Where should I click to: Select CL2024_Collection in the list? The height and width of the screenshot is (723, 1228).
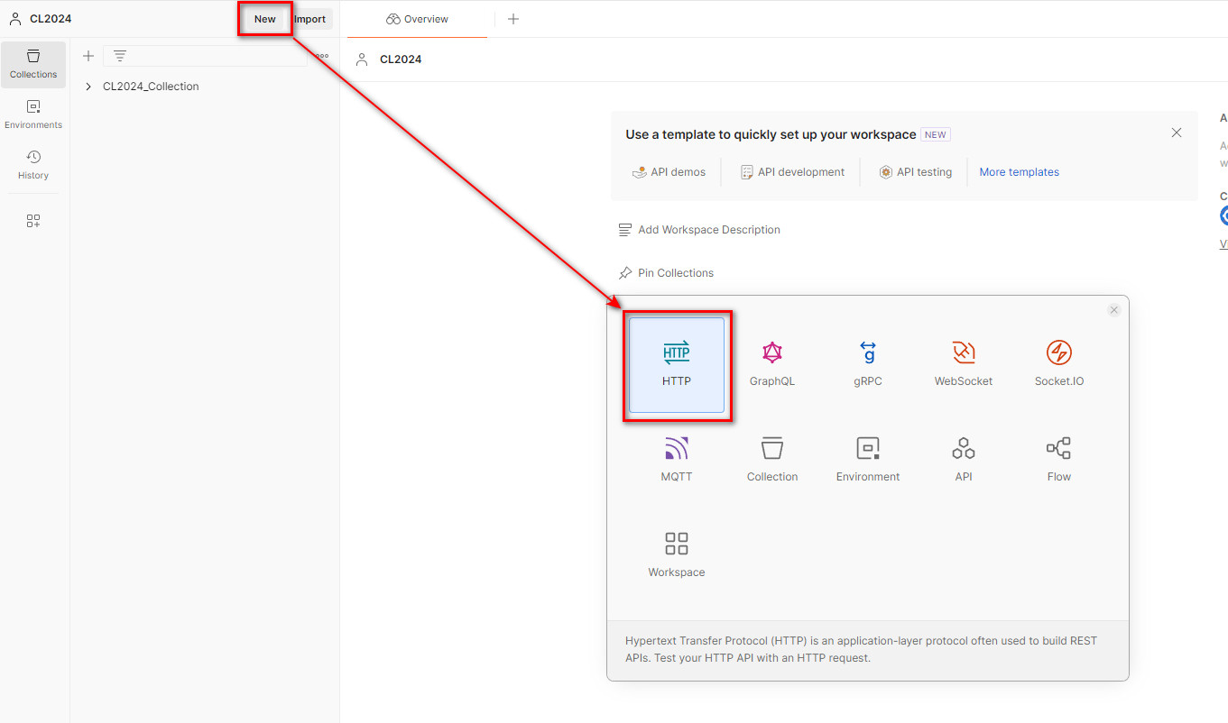(151, 87)
